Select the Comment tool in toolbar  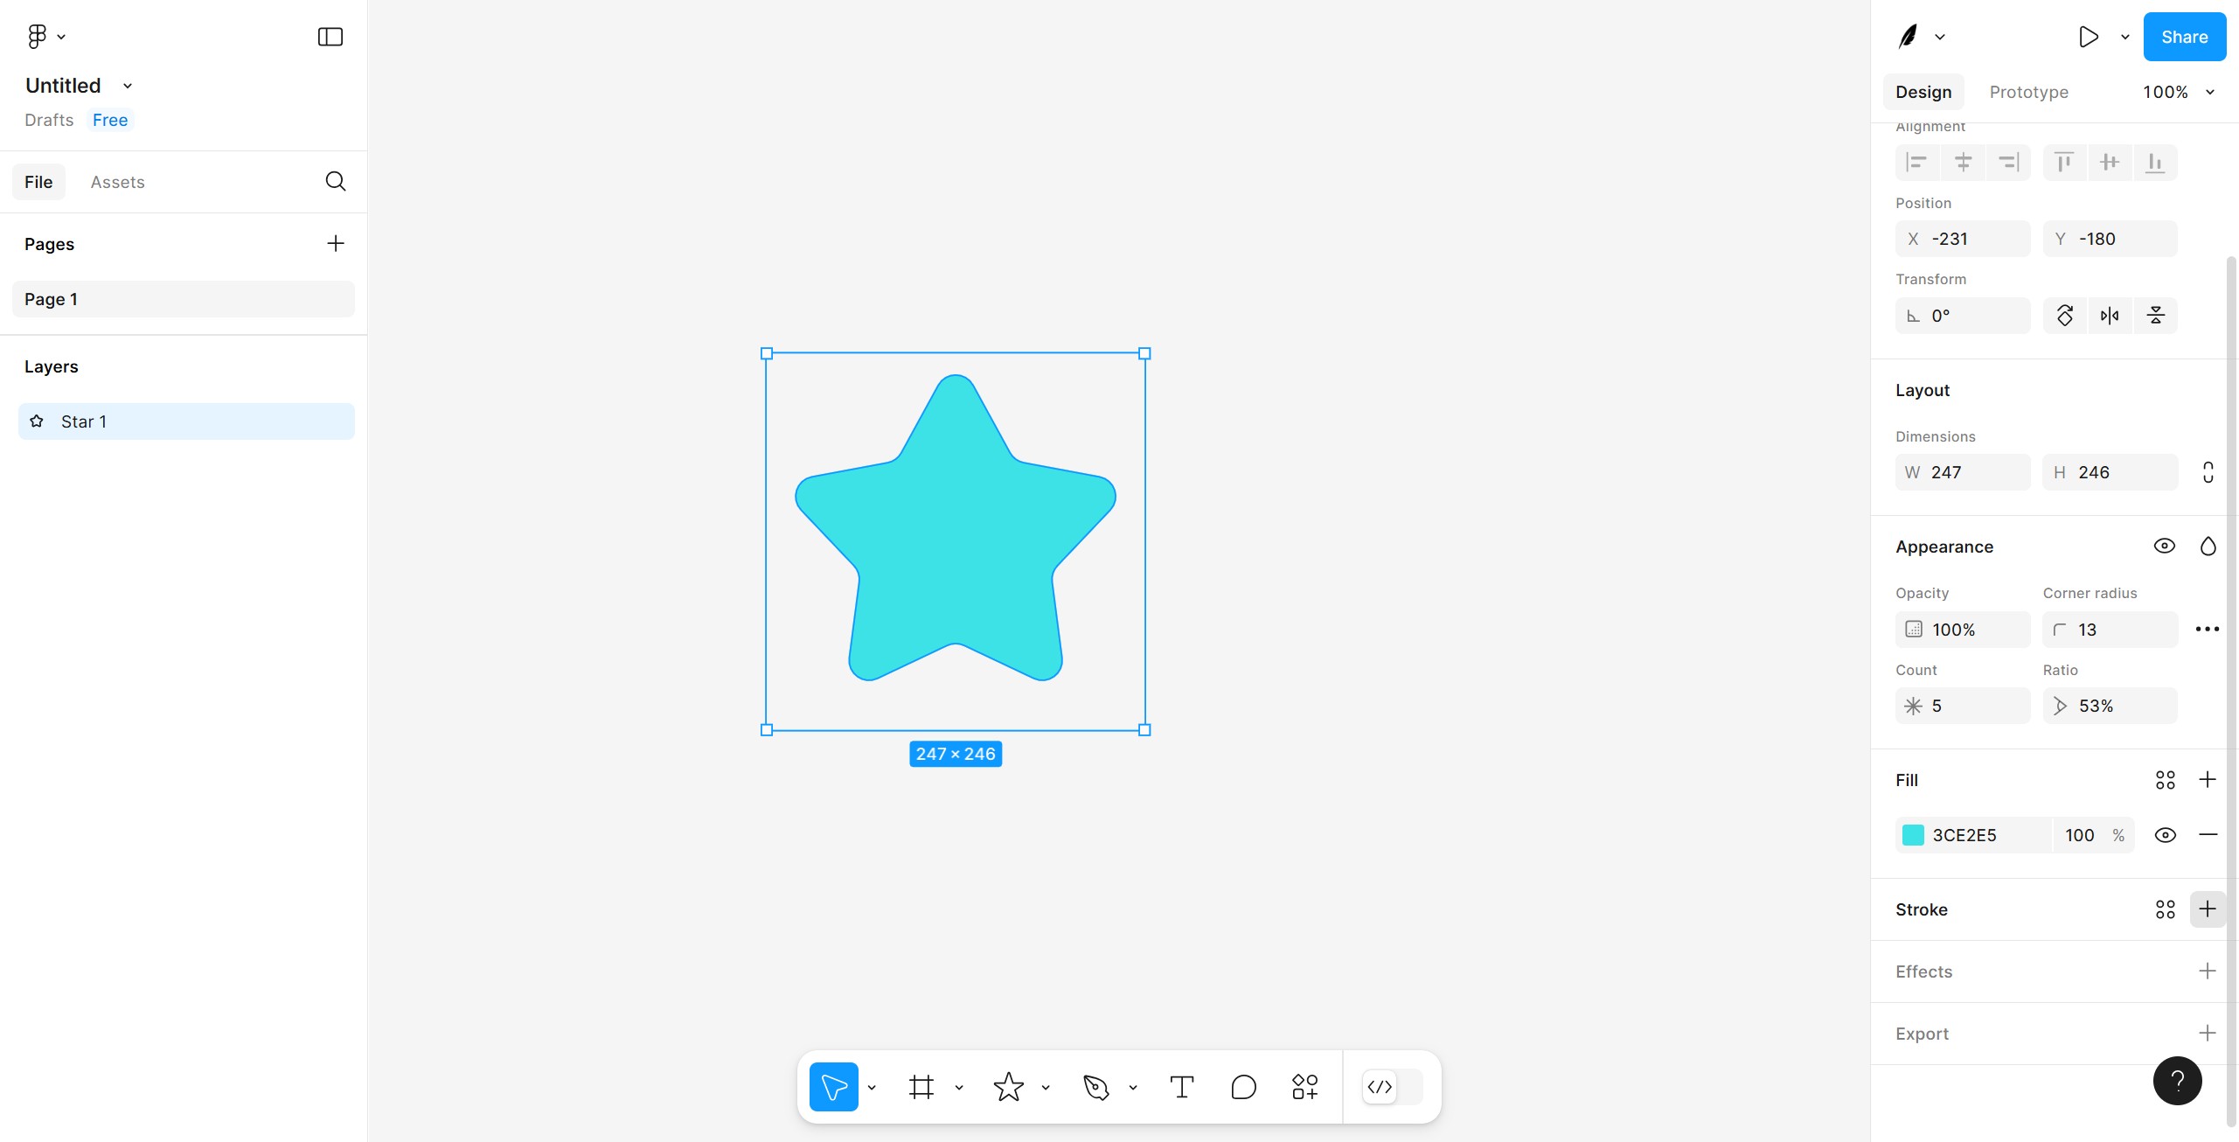1243,1087
